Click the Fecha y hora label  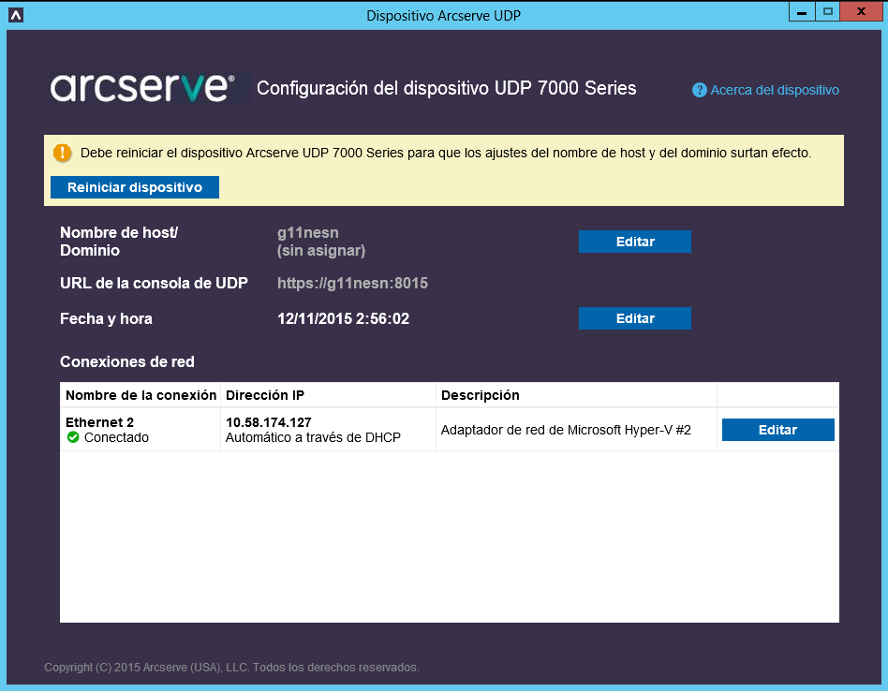[106, 318]
